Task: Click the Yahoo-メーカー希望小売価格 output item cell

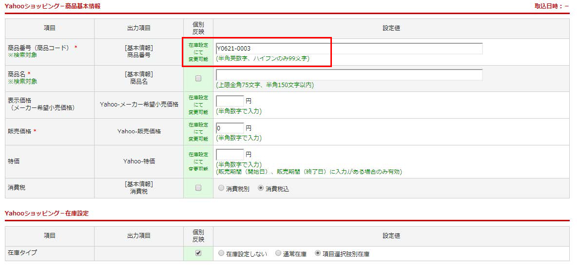Action: pyautogui.click(x=139, y=105)
